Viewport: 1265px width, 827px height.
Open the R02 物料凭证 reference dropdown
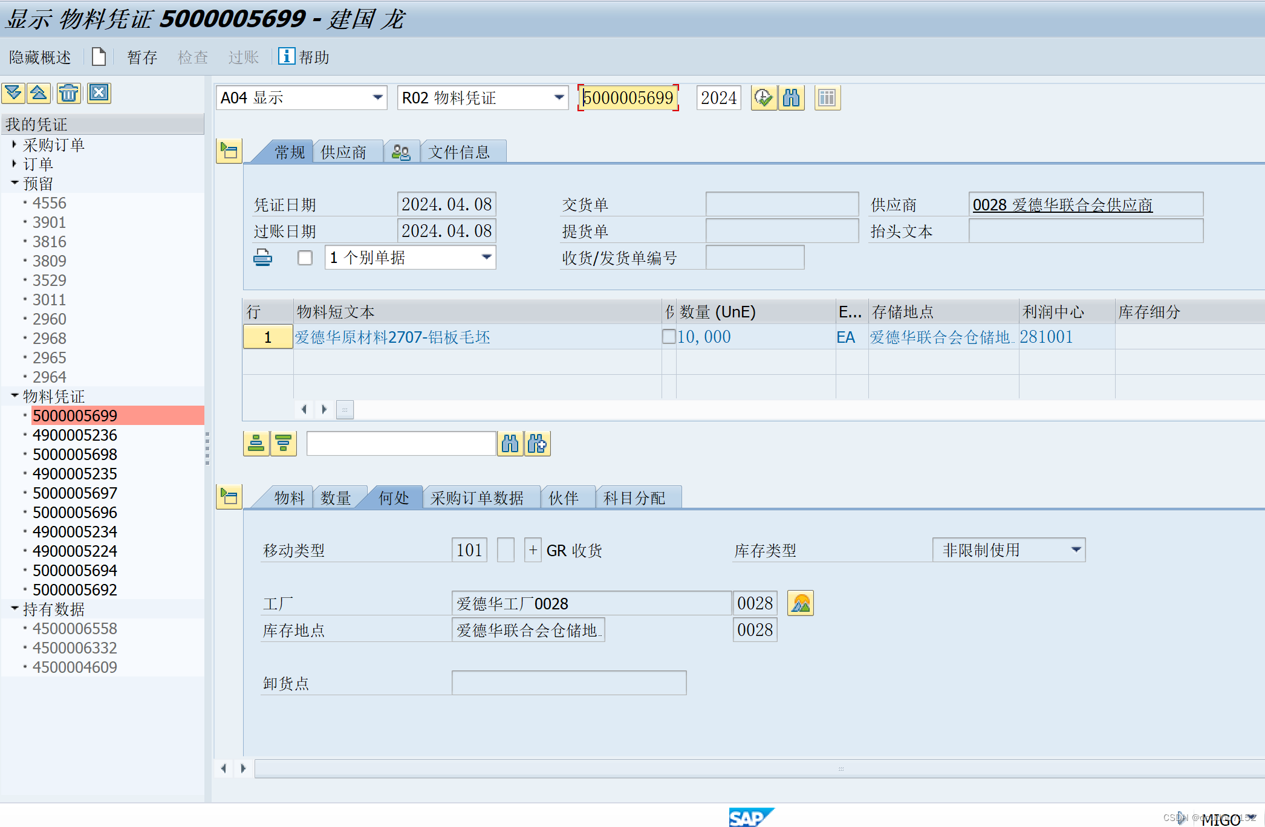pyautogui.click(x=559, y=98)
